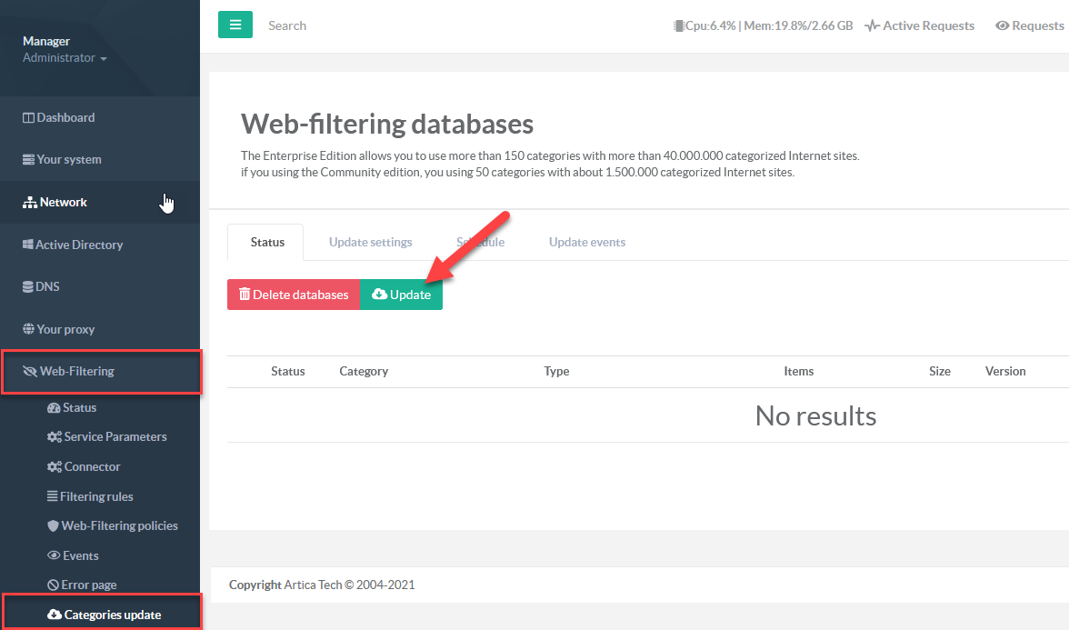Screen dimensions: 1069x630
Task: Click into the Search field
Action: [x=364, y=25]
